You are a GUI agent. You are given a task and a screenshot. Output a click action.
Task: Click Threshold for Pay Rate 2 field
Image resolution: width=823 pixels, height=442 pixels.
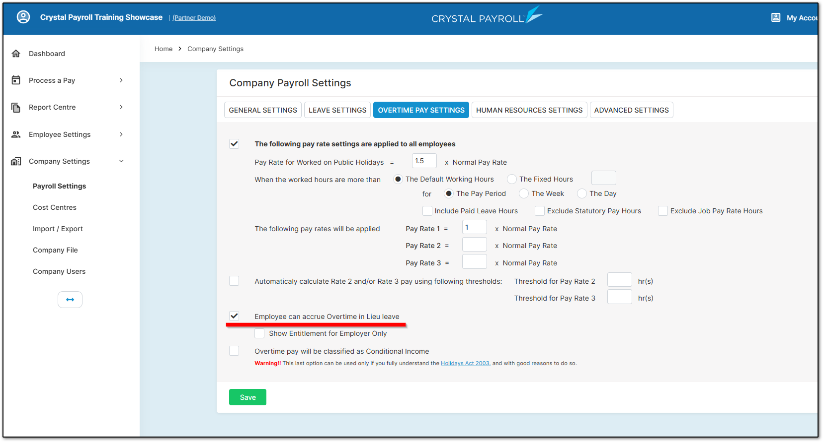click(620, 280)
